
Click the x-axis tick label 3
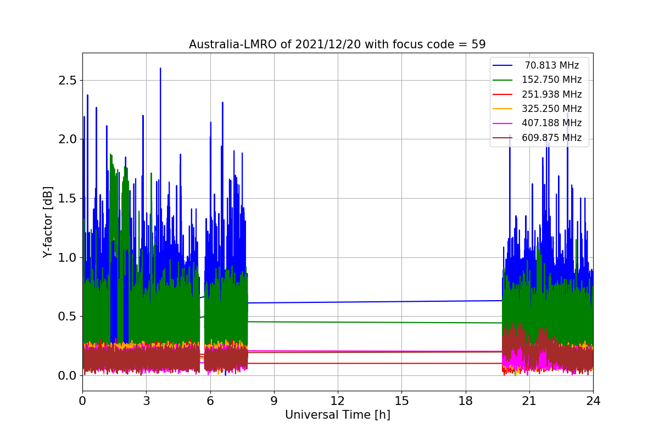pos(146,401)
